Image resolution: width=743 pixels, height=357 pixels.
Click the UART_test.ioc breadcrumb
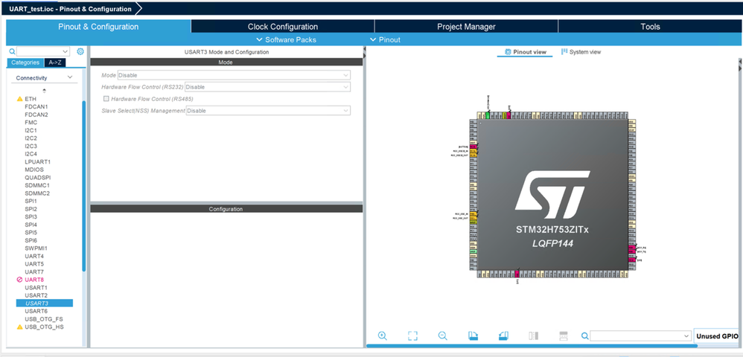tap(71, 9)
